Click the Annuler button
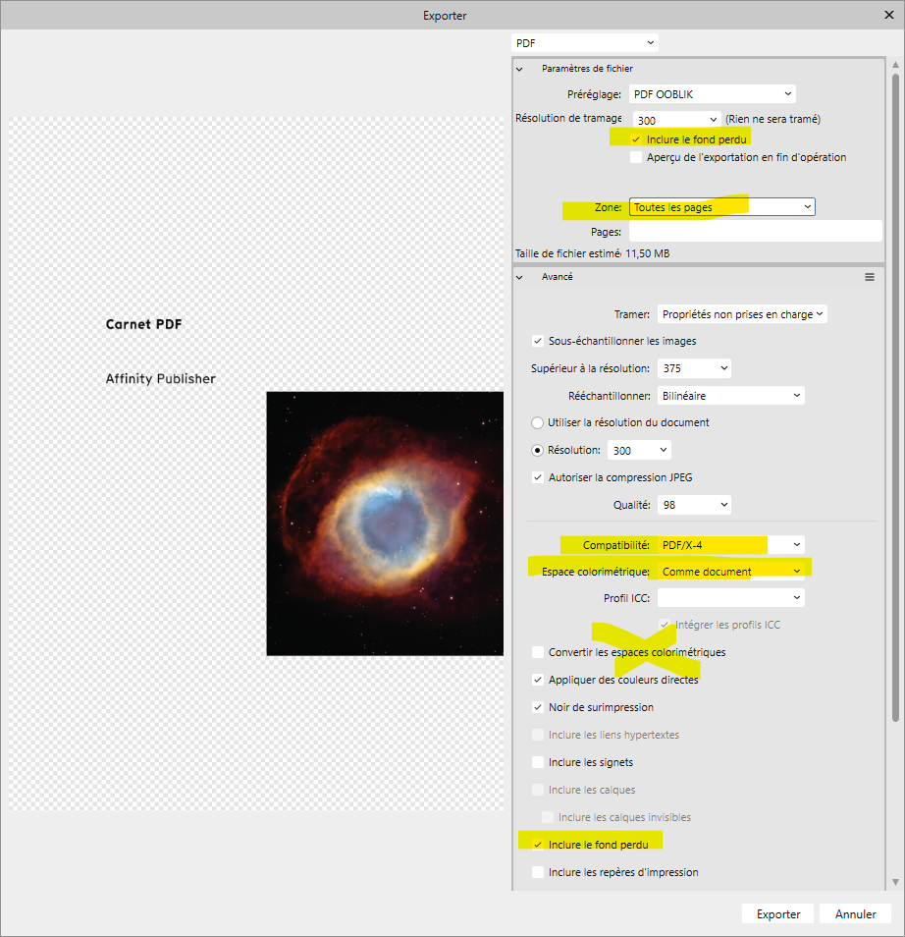905x937 pixels. [x=855, y=913]
